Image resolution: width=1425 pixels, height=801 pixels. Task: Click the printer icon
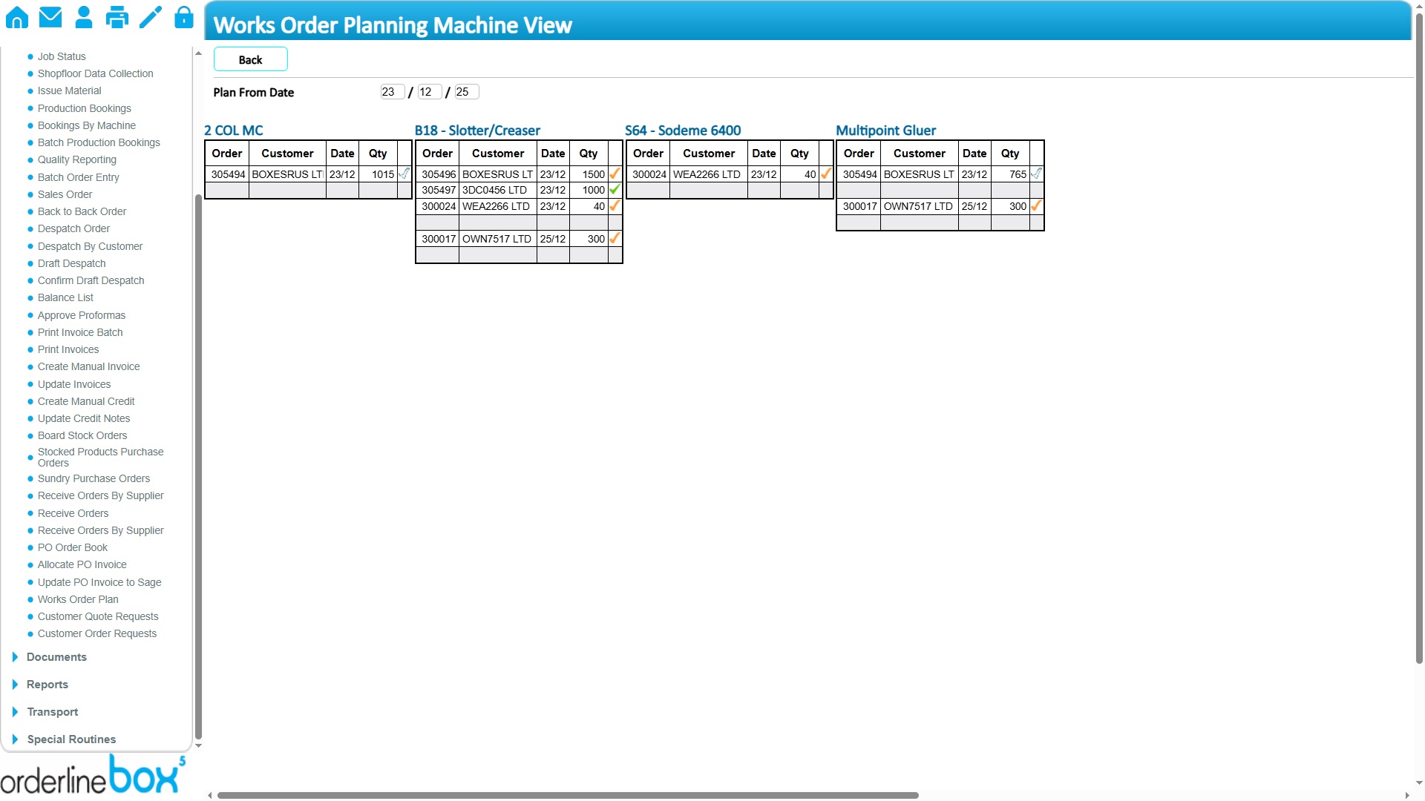117,17
